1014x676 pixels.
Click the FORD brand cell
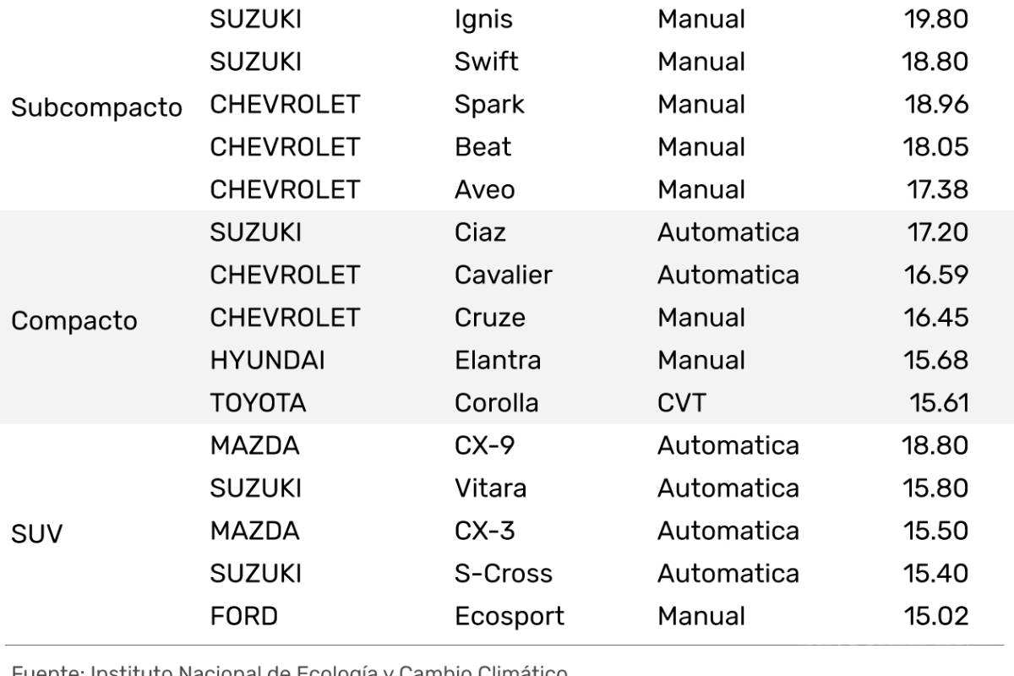243,616
